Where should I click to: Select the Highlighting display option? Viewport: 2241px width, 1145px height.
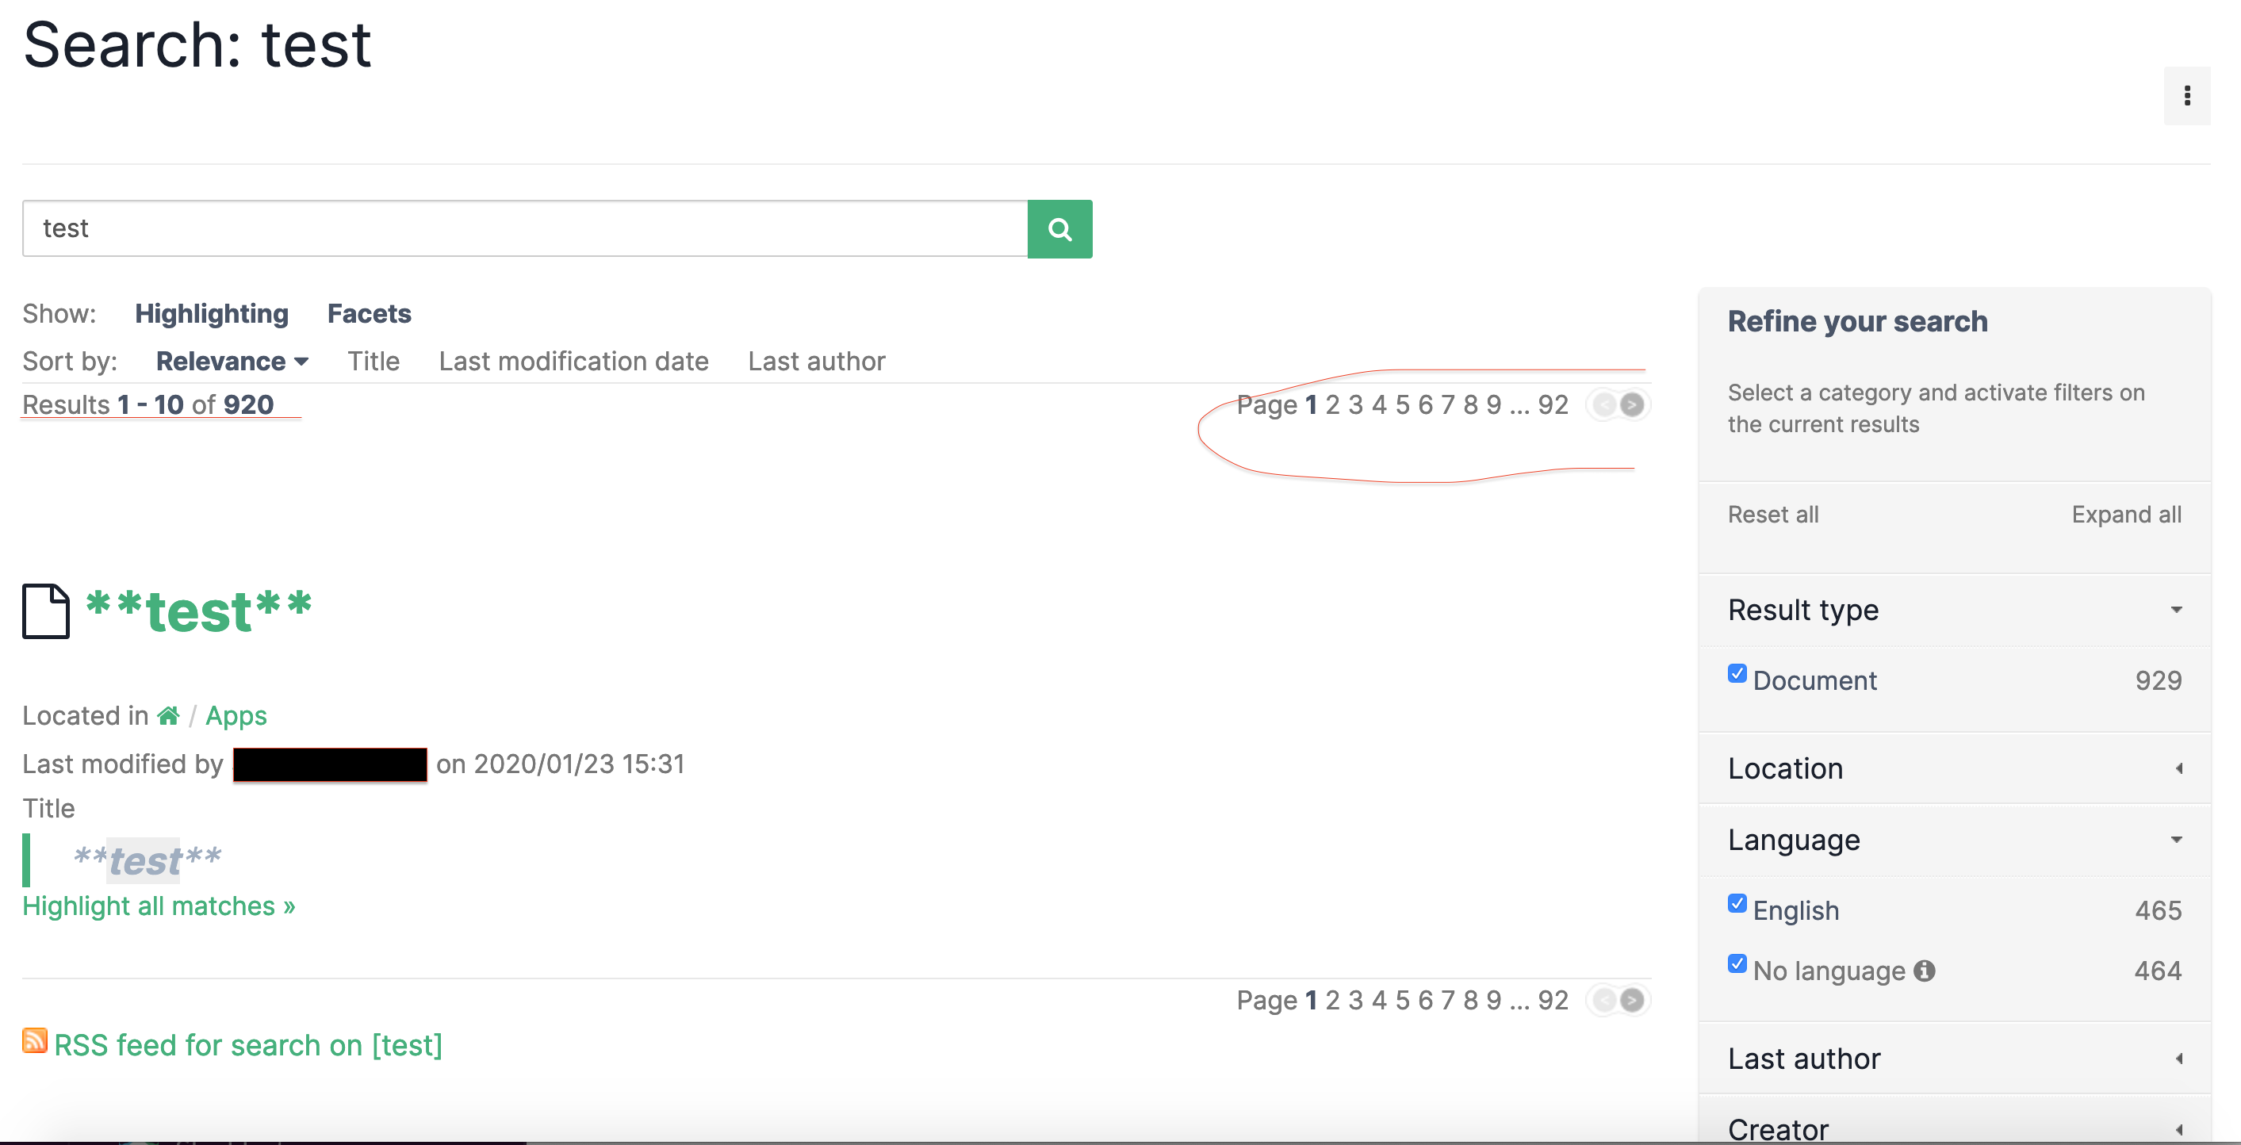pyautogui.click(x=210, y=312)
